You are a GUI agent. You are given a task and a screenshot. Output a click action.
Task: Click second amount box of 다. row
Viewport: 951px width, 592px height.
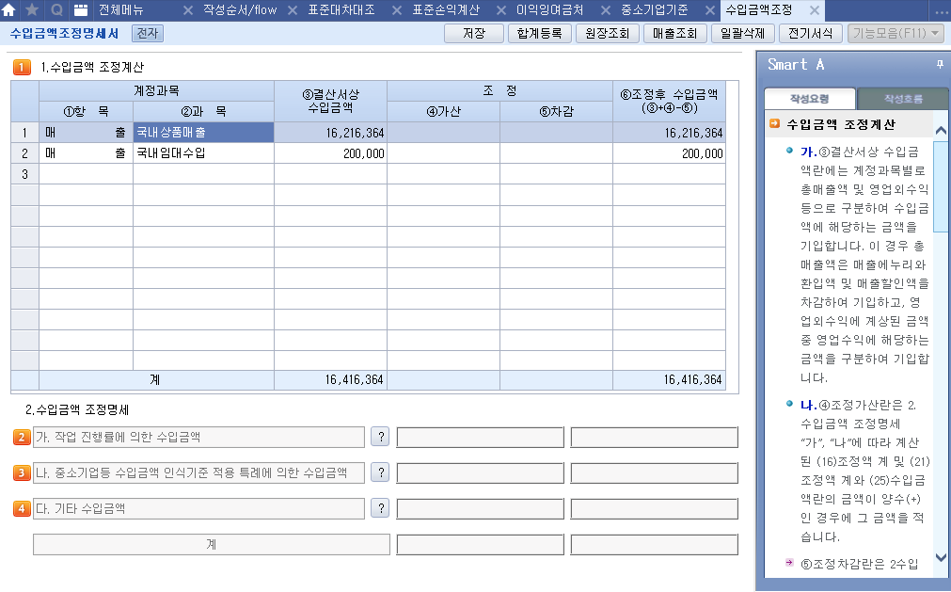tap(655, 508)
